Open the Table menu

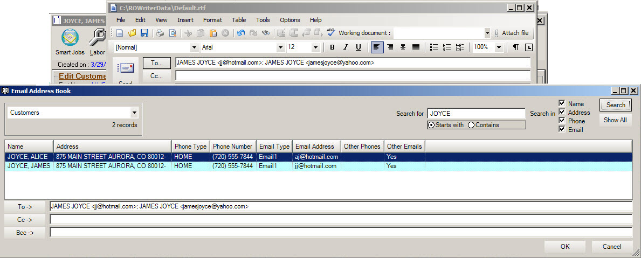pos(239,20)
